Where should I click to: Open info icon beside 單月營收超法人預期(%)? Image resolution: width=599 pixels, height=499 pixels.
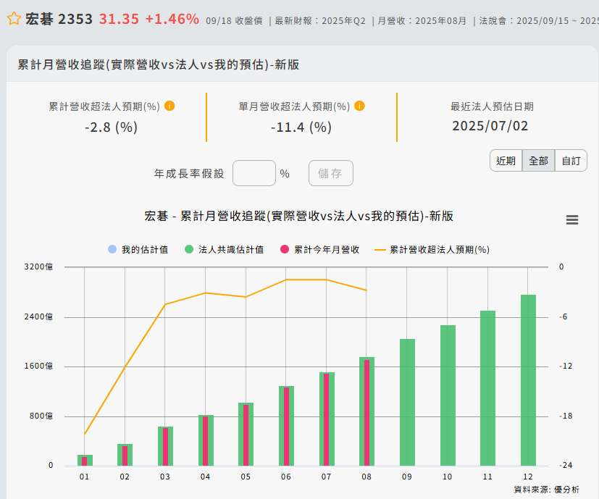tap(360, 106)
